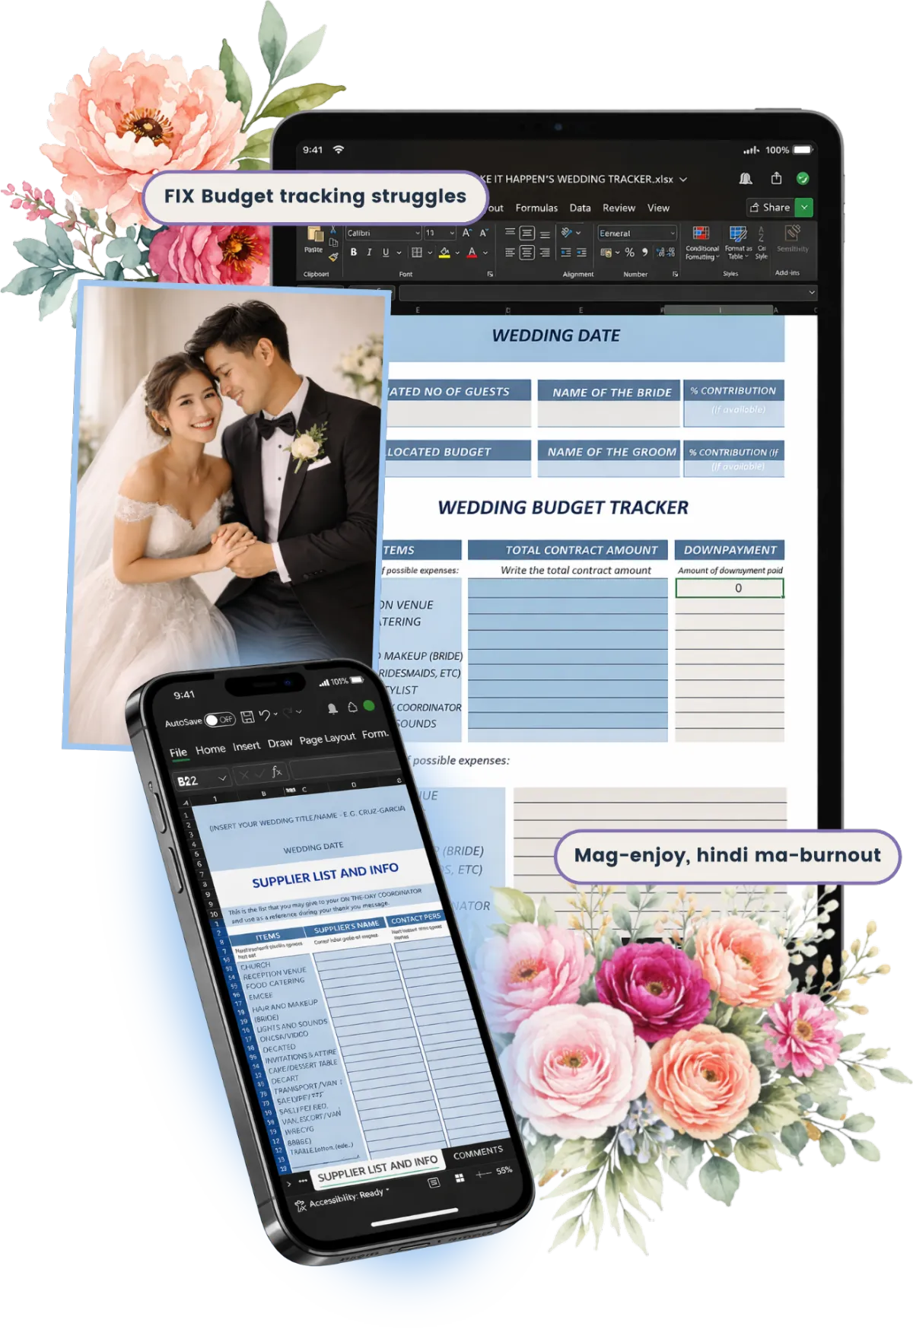Click Accessibility checker icon on phone status bar

click(x=300, y=1207)
